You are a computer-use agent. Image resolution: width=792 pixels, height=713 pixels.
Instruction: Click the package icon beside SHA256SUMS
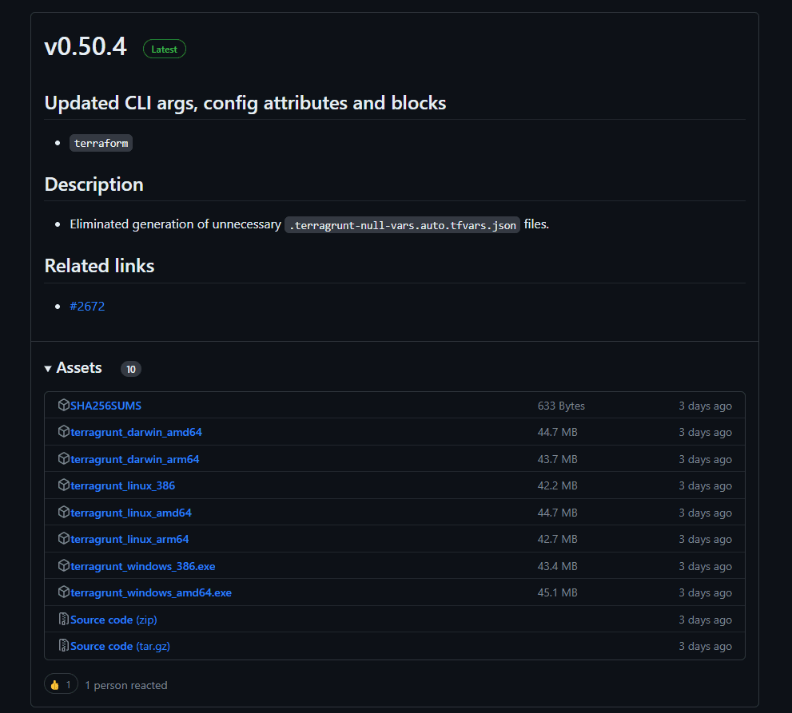pos(64,406)
